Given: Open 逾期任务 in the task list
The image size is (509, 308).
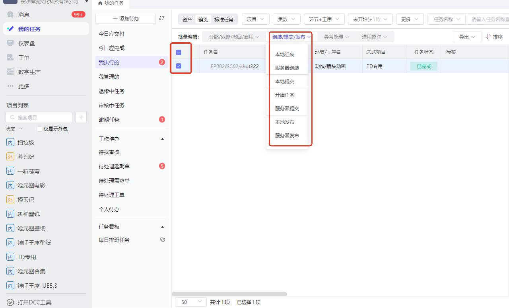Looking at the screenshot, I should (x=109, y=120).
